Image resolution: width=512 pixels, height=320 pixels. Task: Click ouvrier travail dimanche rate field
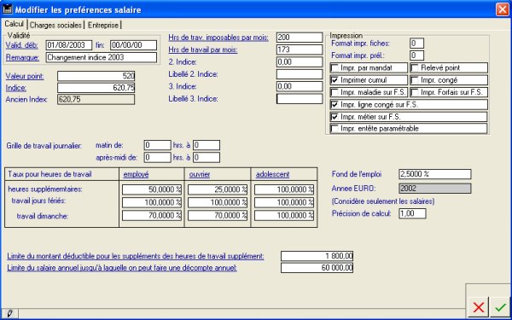click(x=218, y=216)
